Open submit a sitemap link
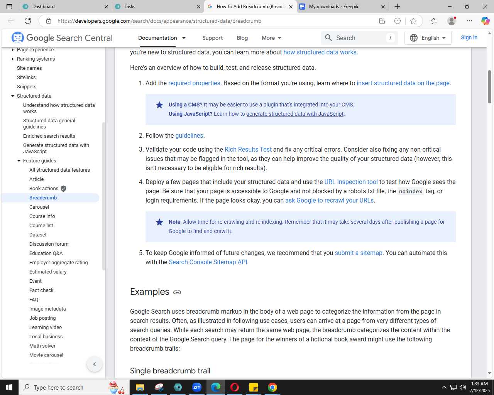The height and width of the screenshot is (395, 494). click(x=359, y=253)
